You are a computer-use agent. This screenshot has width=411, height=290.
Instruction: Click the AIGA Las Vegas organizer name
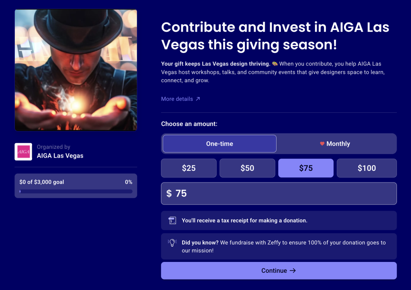coord(60,156)
